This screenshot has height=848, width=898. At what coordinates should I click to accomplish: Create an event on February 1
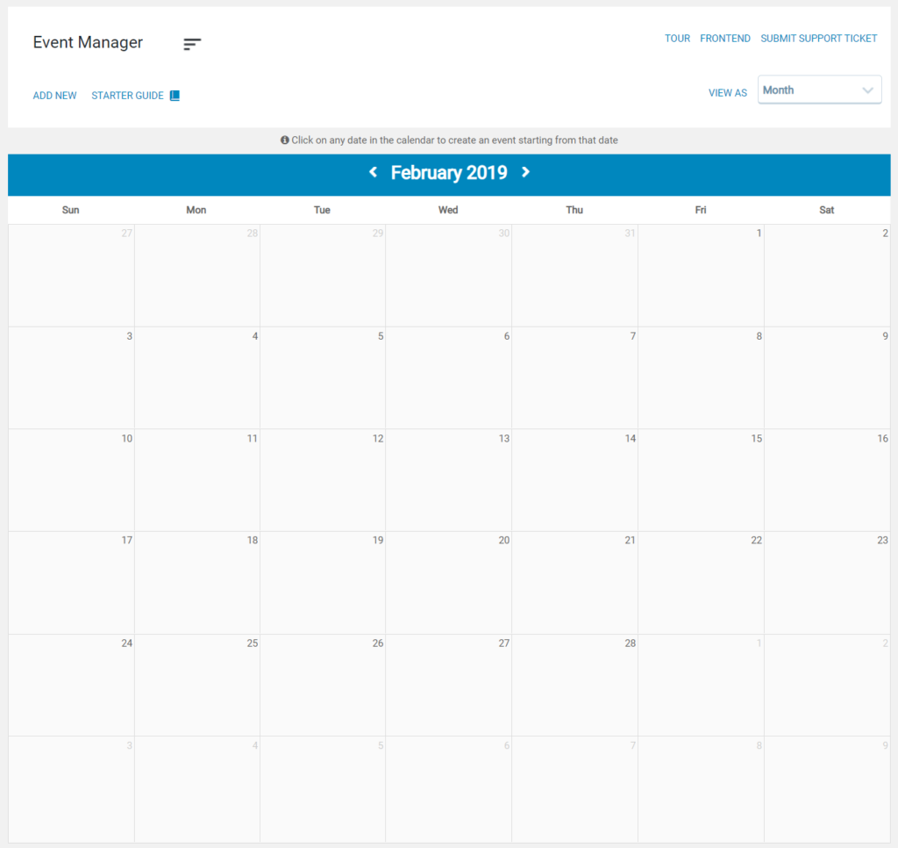click(701, 276)
